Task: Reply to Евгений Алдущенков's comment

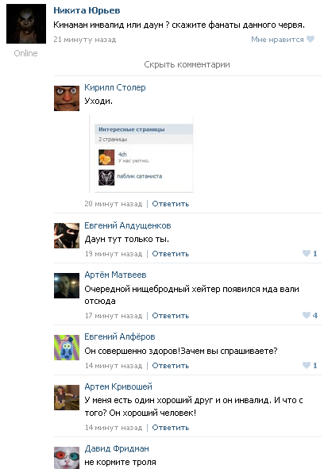Action: (x=171, y=254)
